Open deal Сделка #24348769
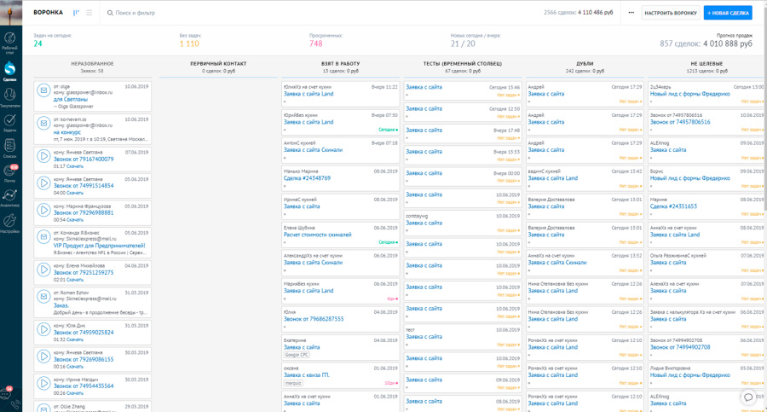This screenshot has height=412, width=767. point(307,178)
